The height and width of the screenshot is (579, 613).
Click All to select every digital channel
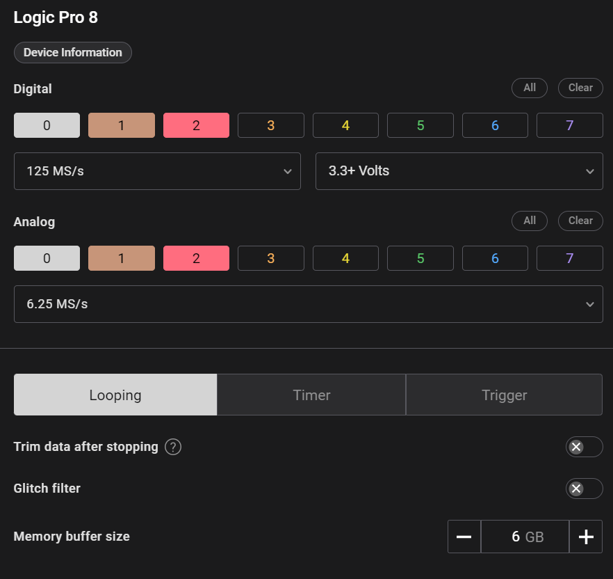530,88
